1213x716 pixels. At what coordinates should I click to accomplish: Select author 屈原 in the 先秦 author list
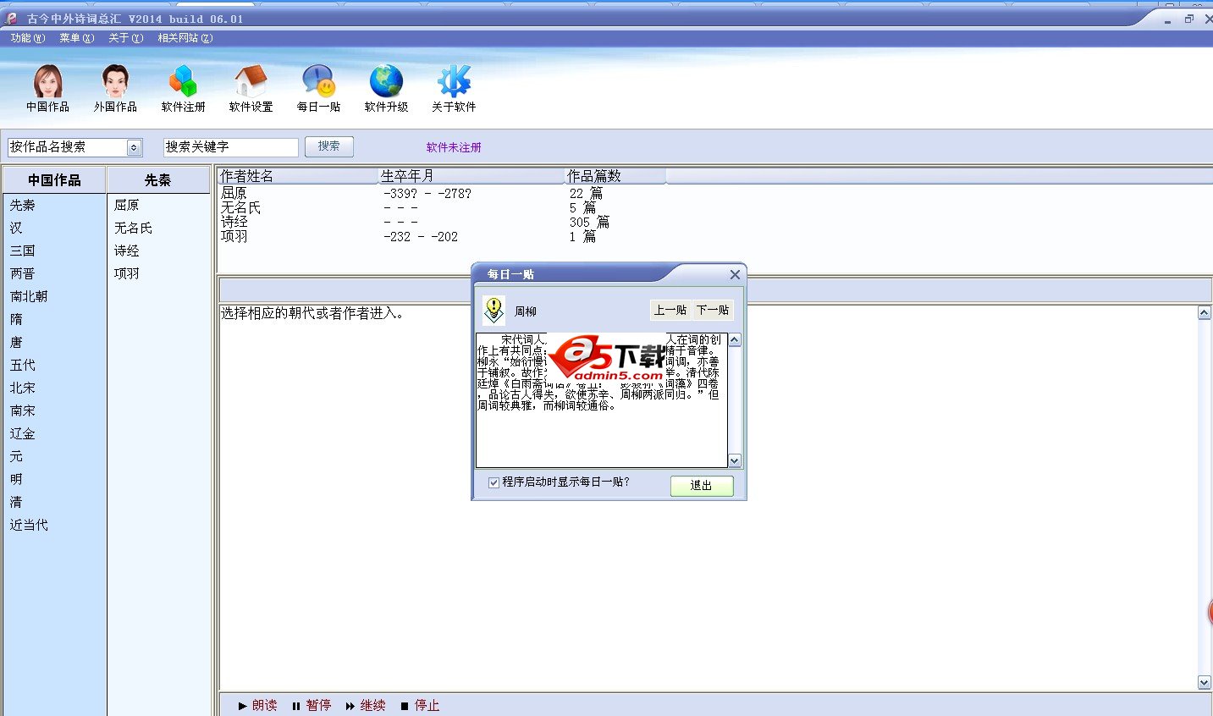pos(127,205)
